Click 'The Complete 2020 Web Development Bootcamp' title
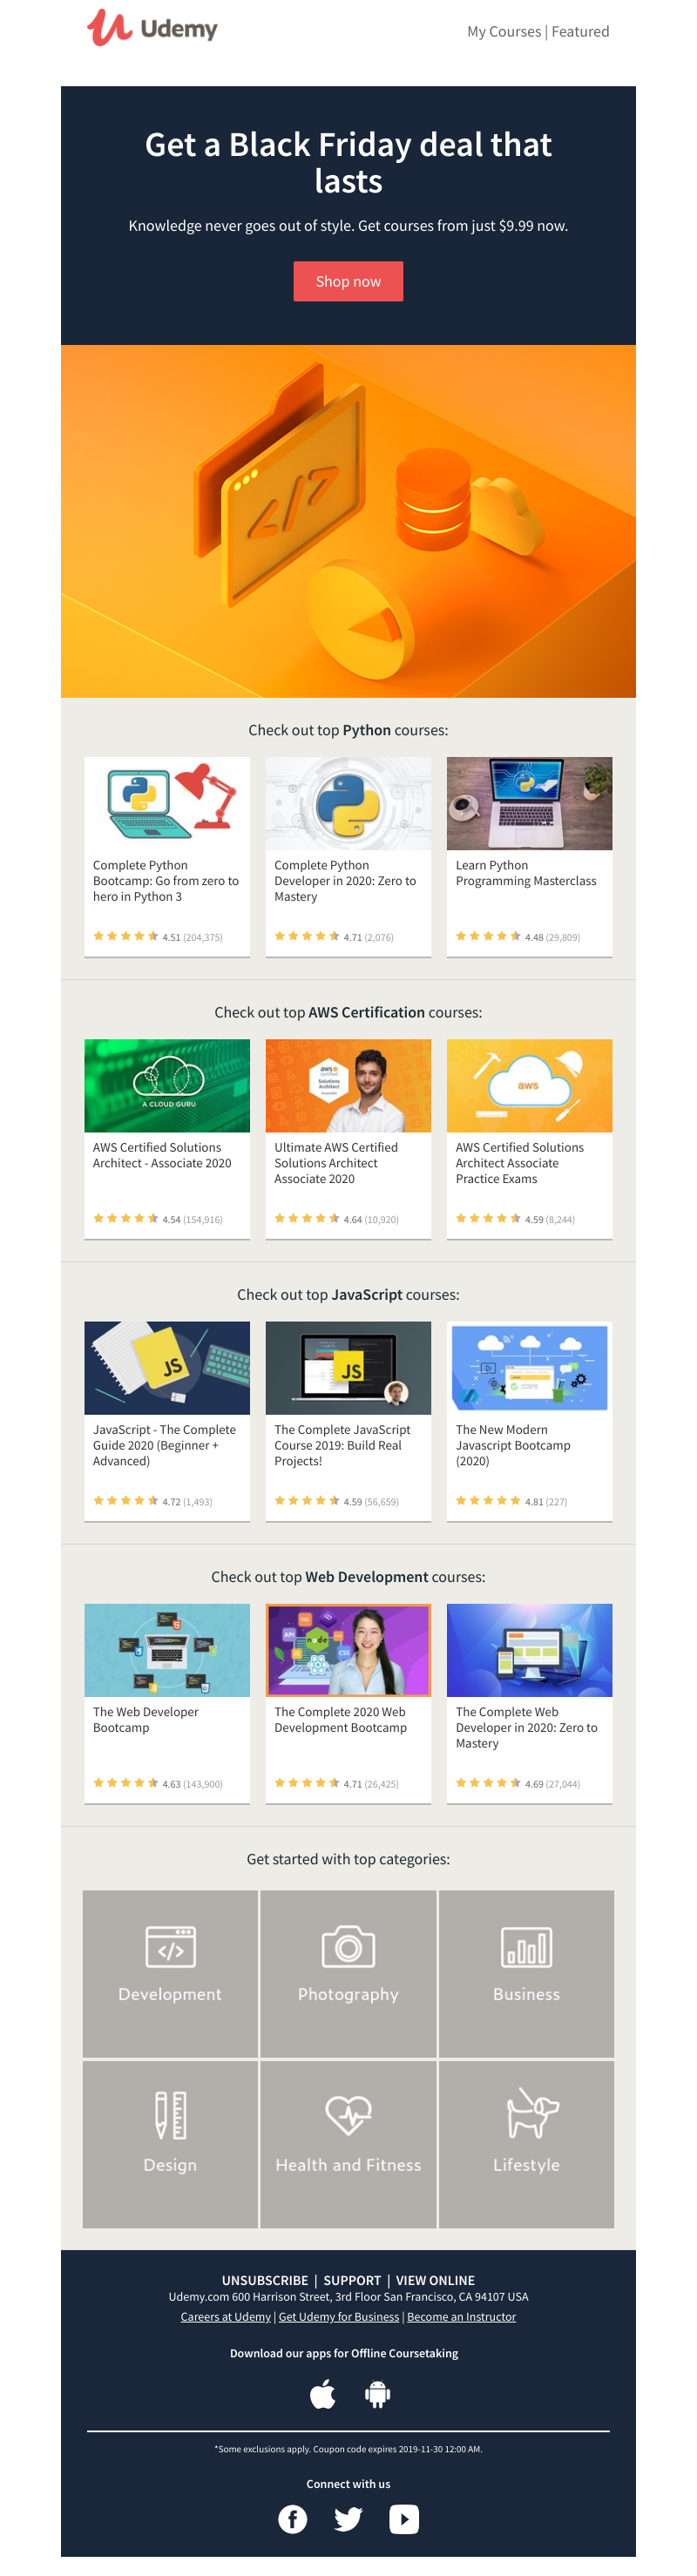The width and height of the screenshot is (697, 2576). click(x=341, y=1719)
